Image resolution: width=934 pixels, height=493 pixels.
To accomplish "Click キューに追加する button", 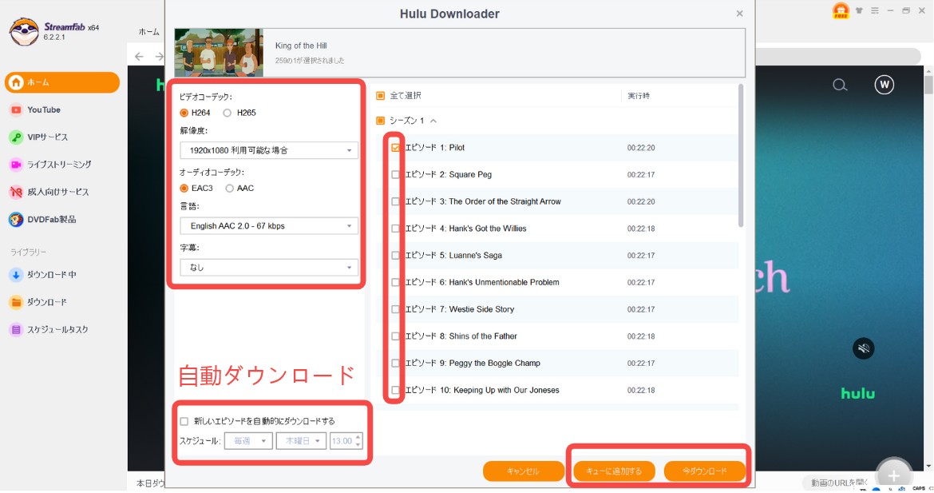I will 614,471.
